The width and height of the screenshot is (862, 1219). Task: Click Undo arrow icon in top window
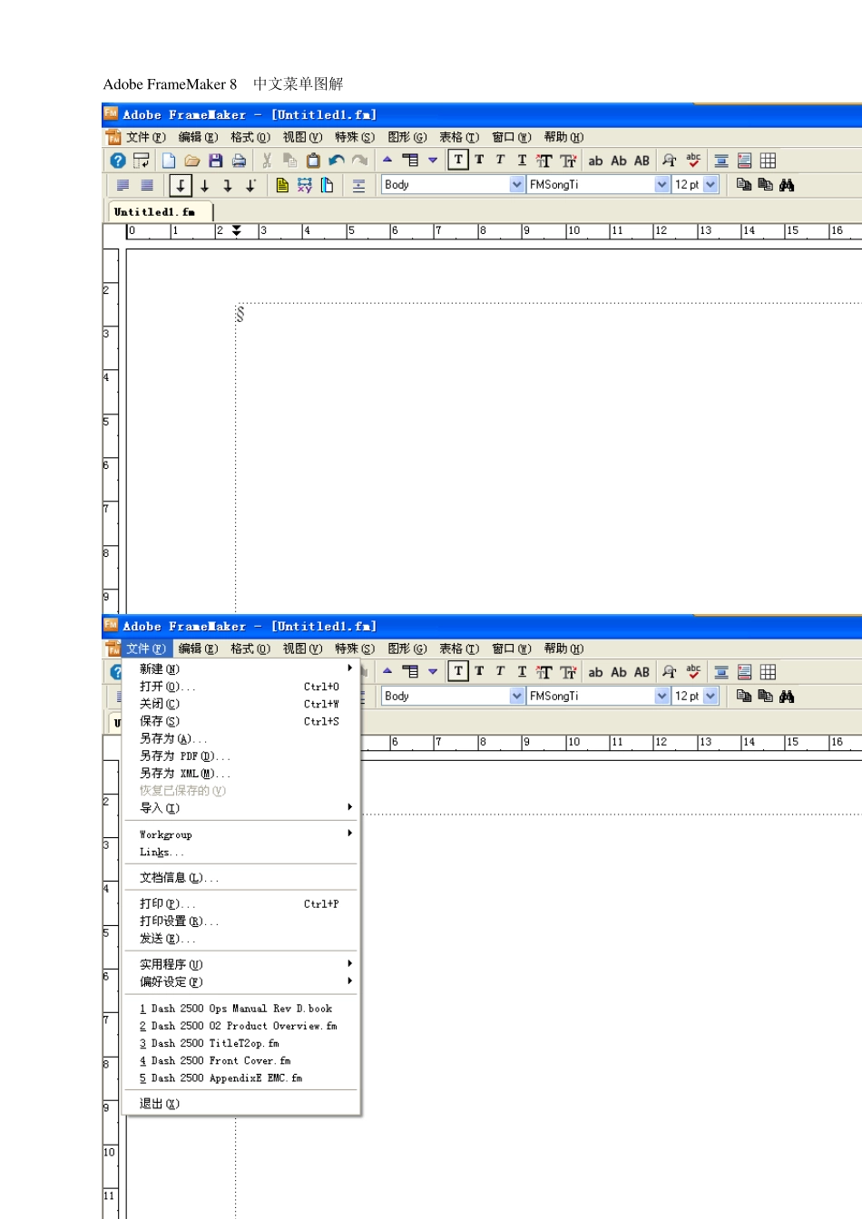click(x=337, y=161)
